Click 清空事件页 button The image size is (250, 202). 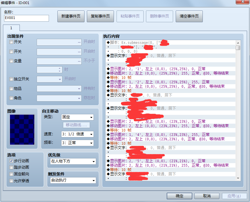[189, 16]
